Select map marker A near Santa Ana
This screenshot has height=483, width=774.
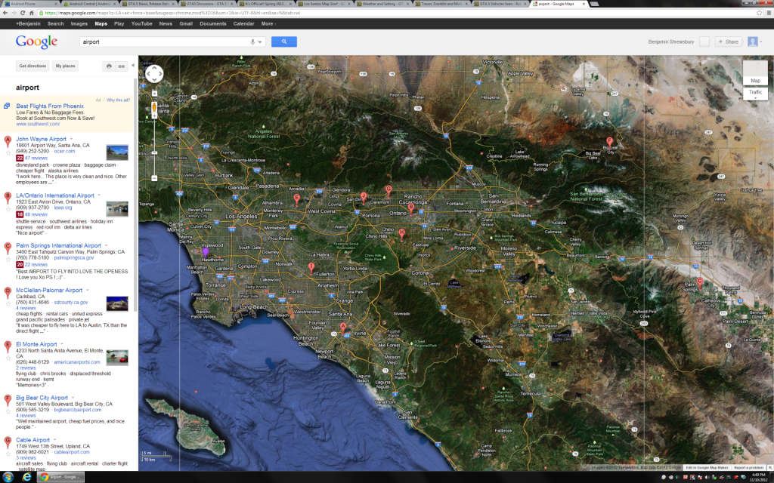342,327
